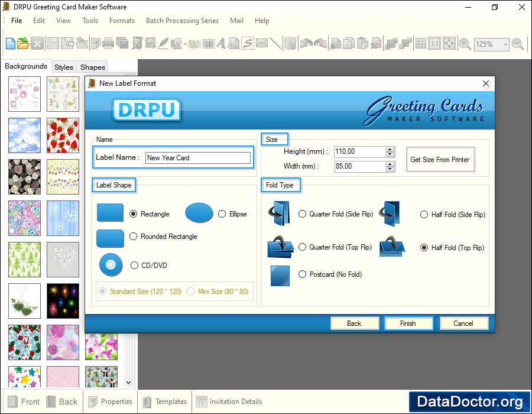Click the Width (mm) value field
This screenshot has width=532, height=414.
pos(360,166)
